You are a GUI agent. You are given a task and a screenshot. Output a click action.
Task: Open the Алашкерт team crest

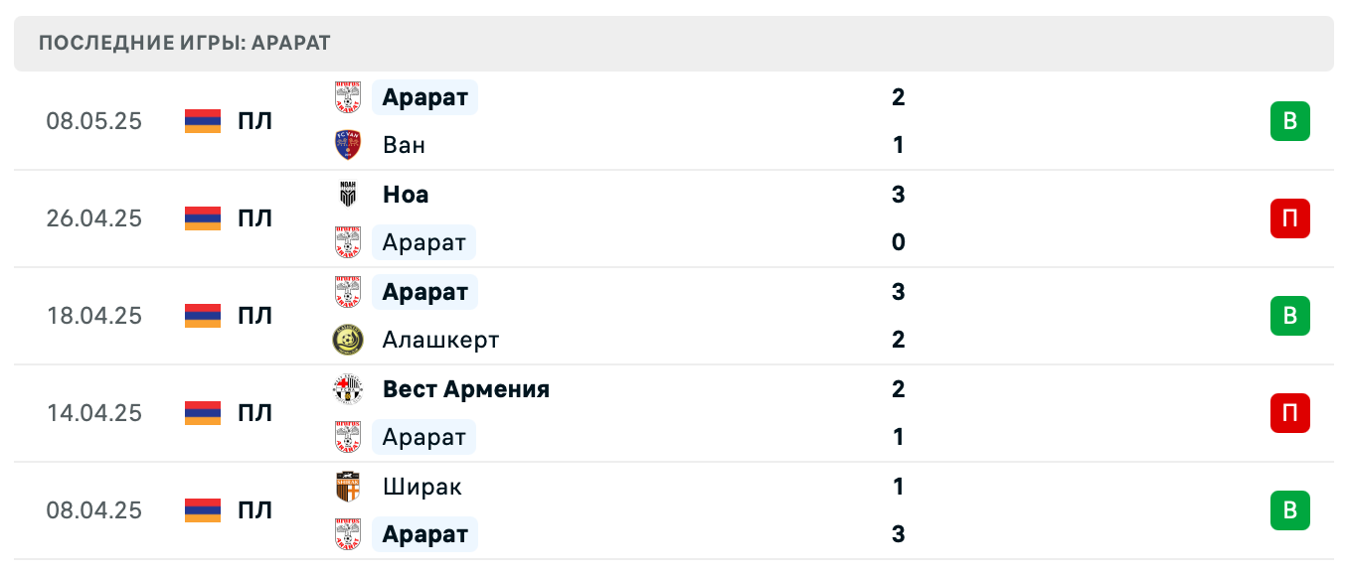[347, 339]
